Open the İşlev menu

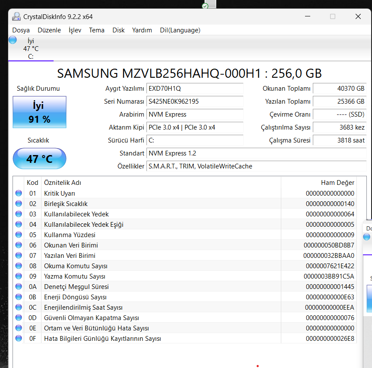75,30
